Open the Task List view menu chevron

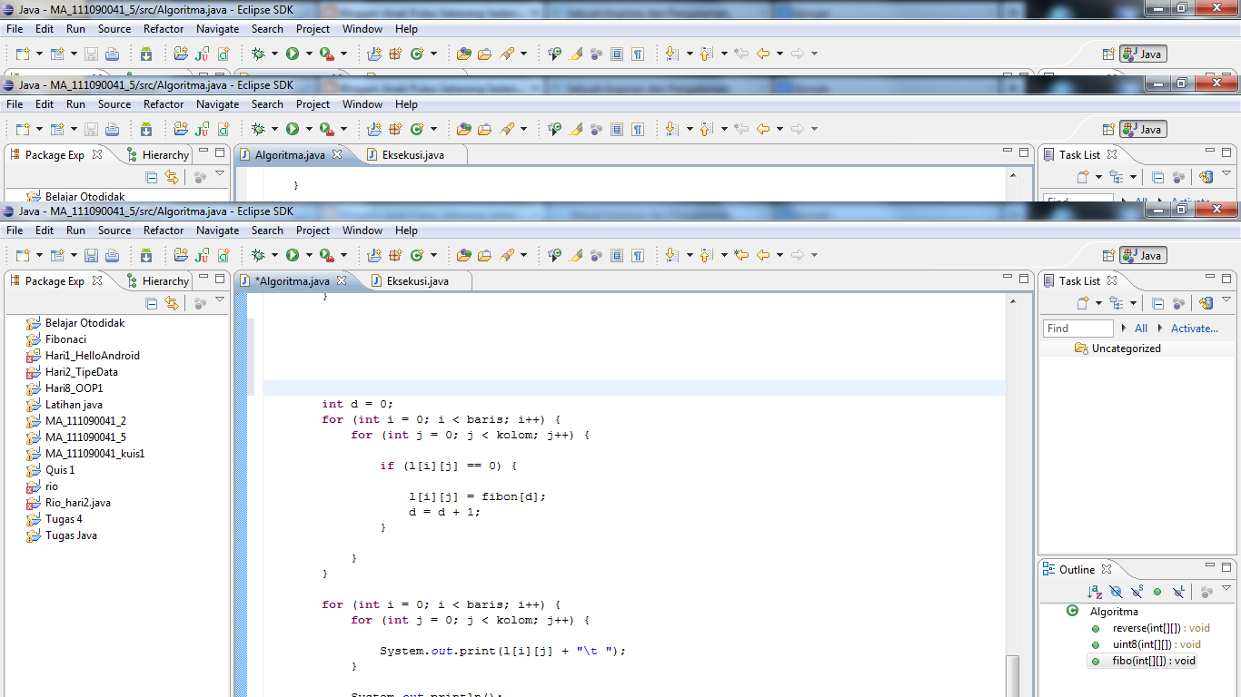[x=1226, y=299]
